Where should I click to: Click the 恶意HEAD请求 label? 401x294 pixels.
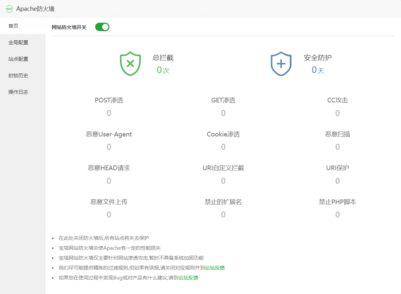coord(109,168)
